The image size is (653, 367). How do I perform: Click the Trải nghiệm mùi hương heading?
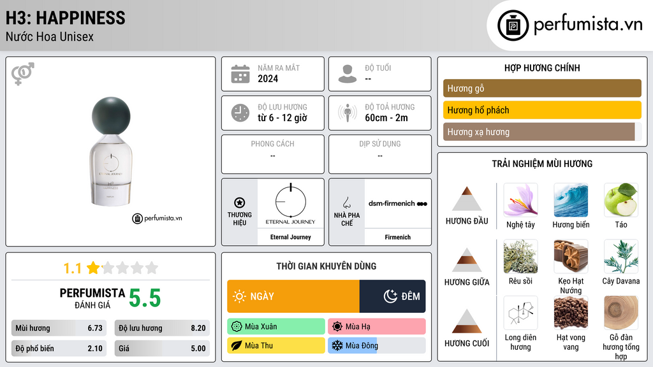[542, 164]
